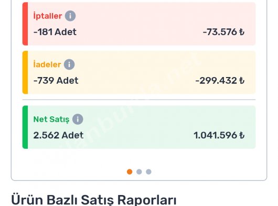Select the -299.432 ₺ returns amount

[x=220, y=81]
